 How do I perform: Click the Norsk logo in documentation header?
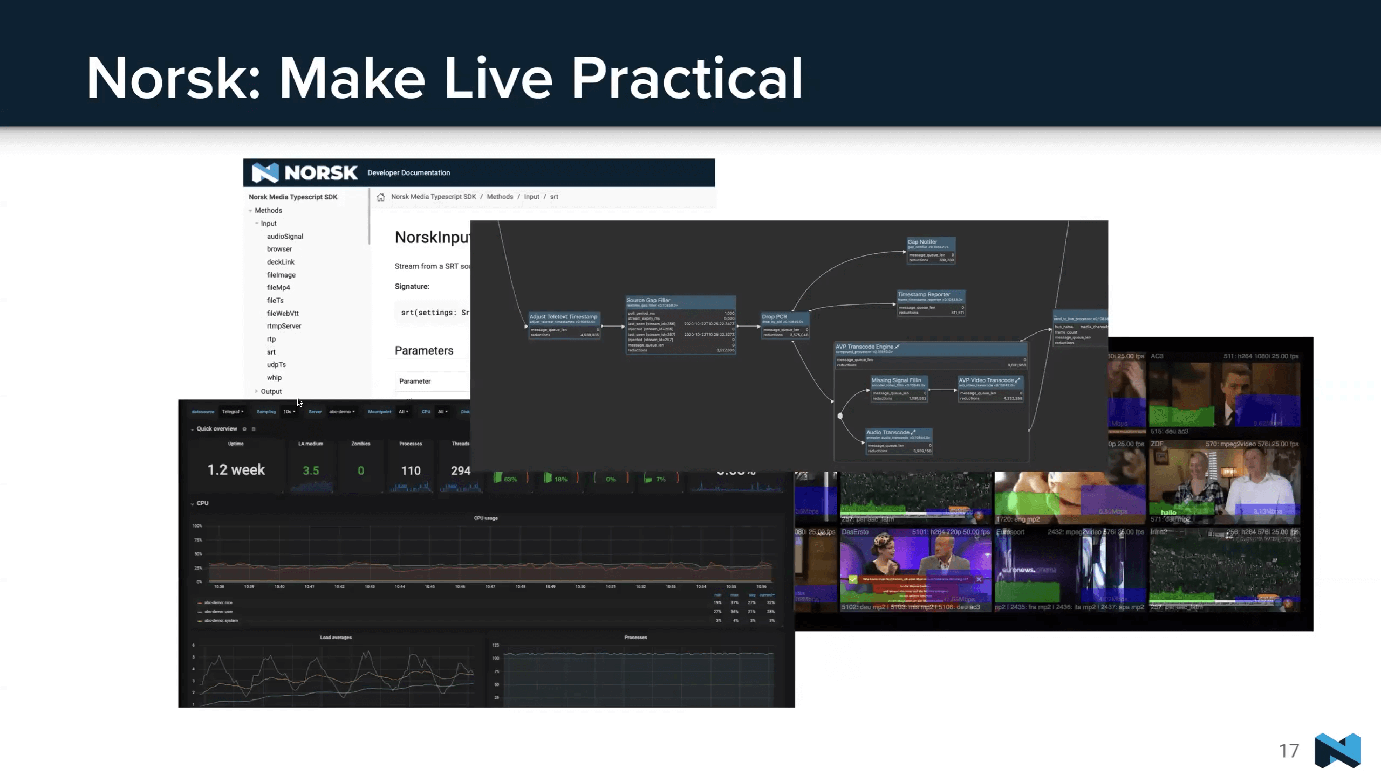click(305, 172)
